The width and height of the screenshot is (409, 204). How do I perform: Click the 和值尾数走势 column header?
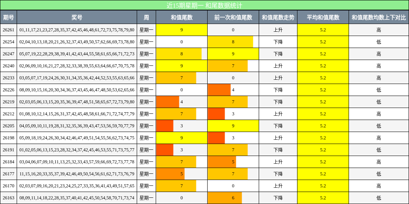(278, 17)
